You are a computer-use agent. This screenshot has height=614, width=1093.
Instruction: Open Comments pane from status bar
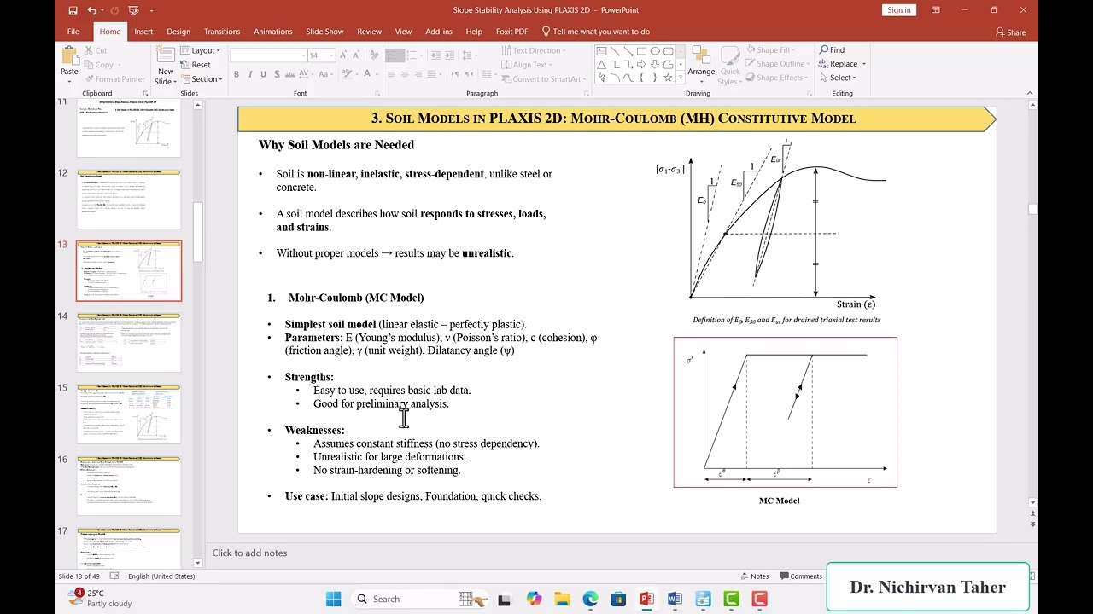coord(800,576)
